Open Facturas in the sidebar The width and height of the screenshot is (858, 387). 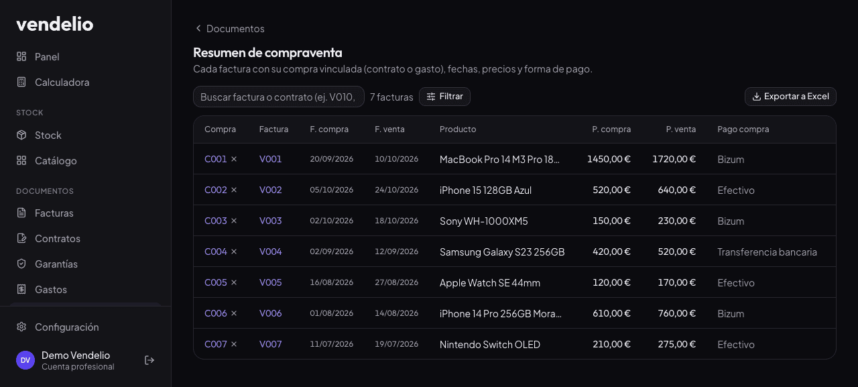(x=86, y=213)
